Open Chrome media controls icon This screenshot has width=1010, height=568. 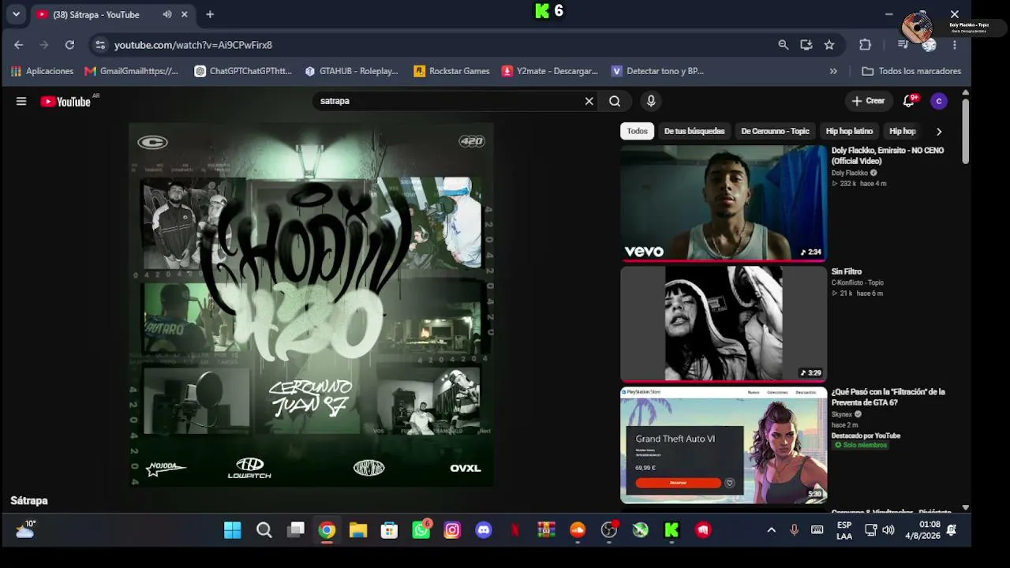(x=903, y=45)
